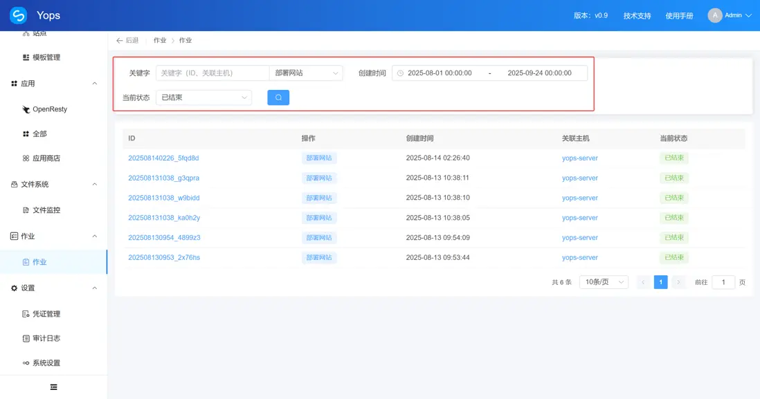The width and height of the screenshot is (760, 399).
Task: Collapse the 应用 sidebar group
Action: (93, 82)
